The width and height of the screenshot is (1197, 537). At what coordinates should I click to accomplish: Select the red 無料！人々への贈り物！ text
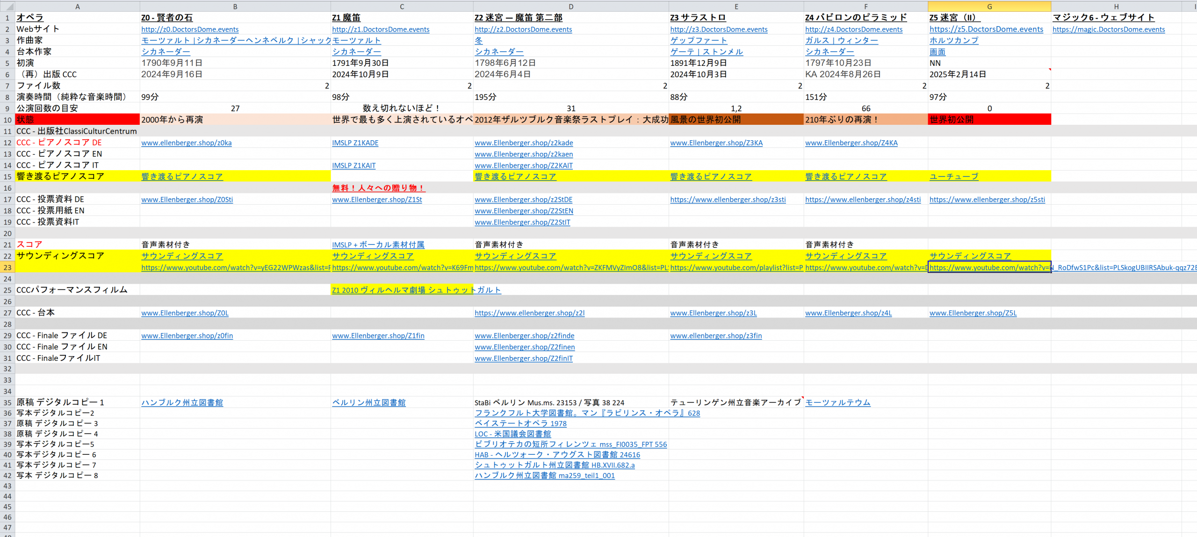pos(378,188)
